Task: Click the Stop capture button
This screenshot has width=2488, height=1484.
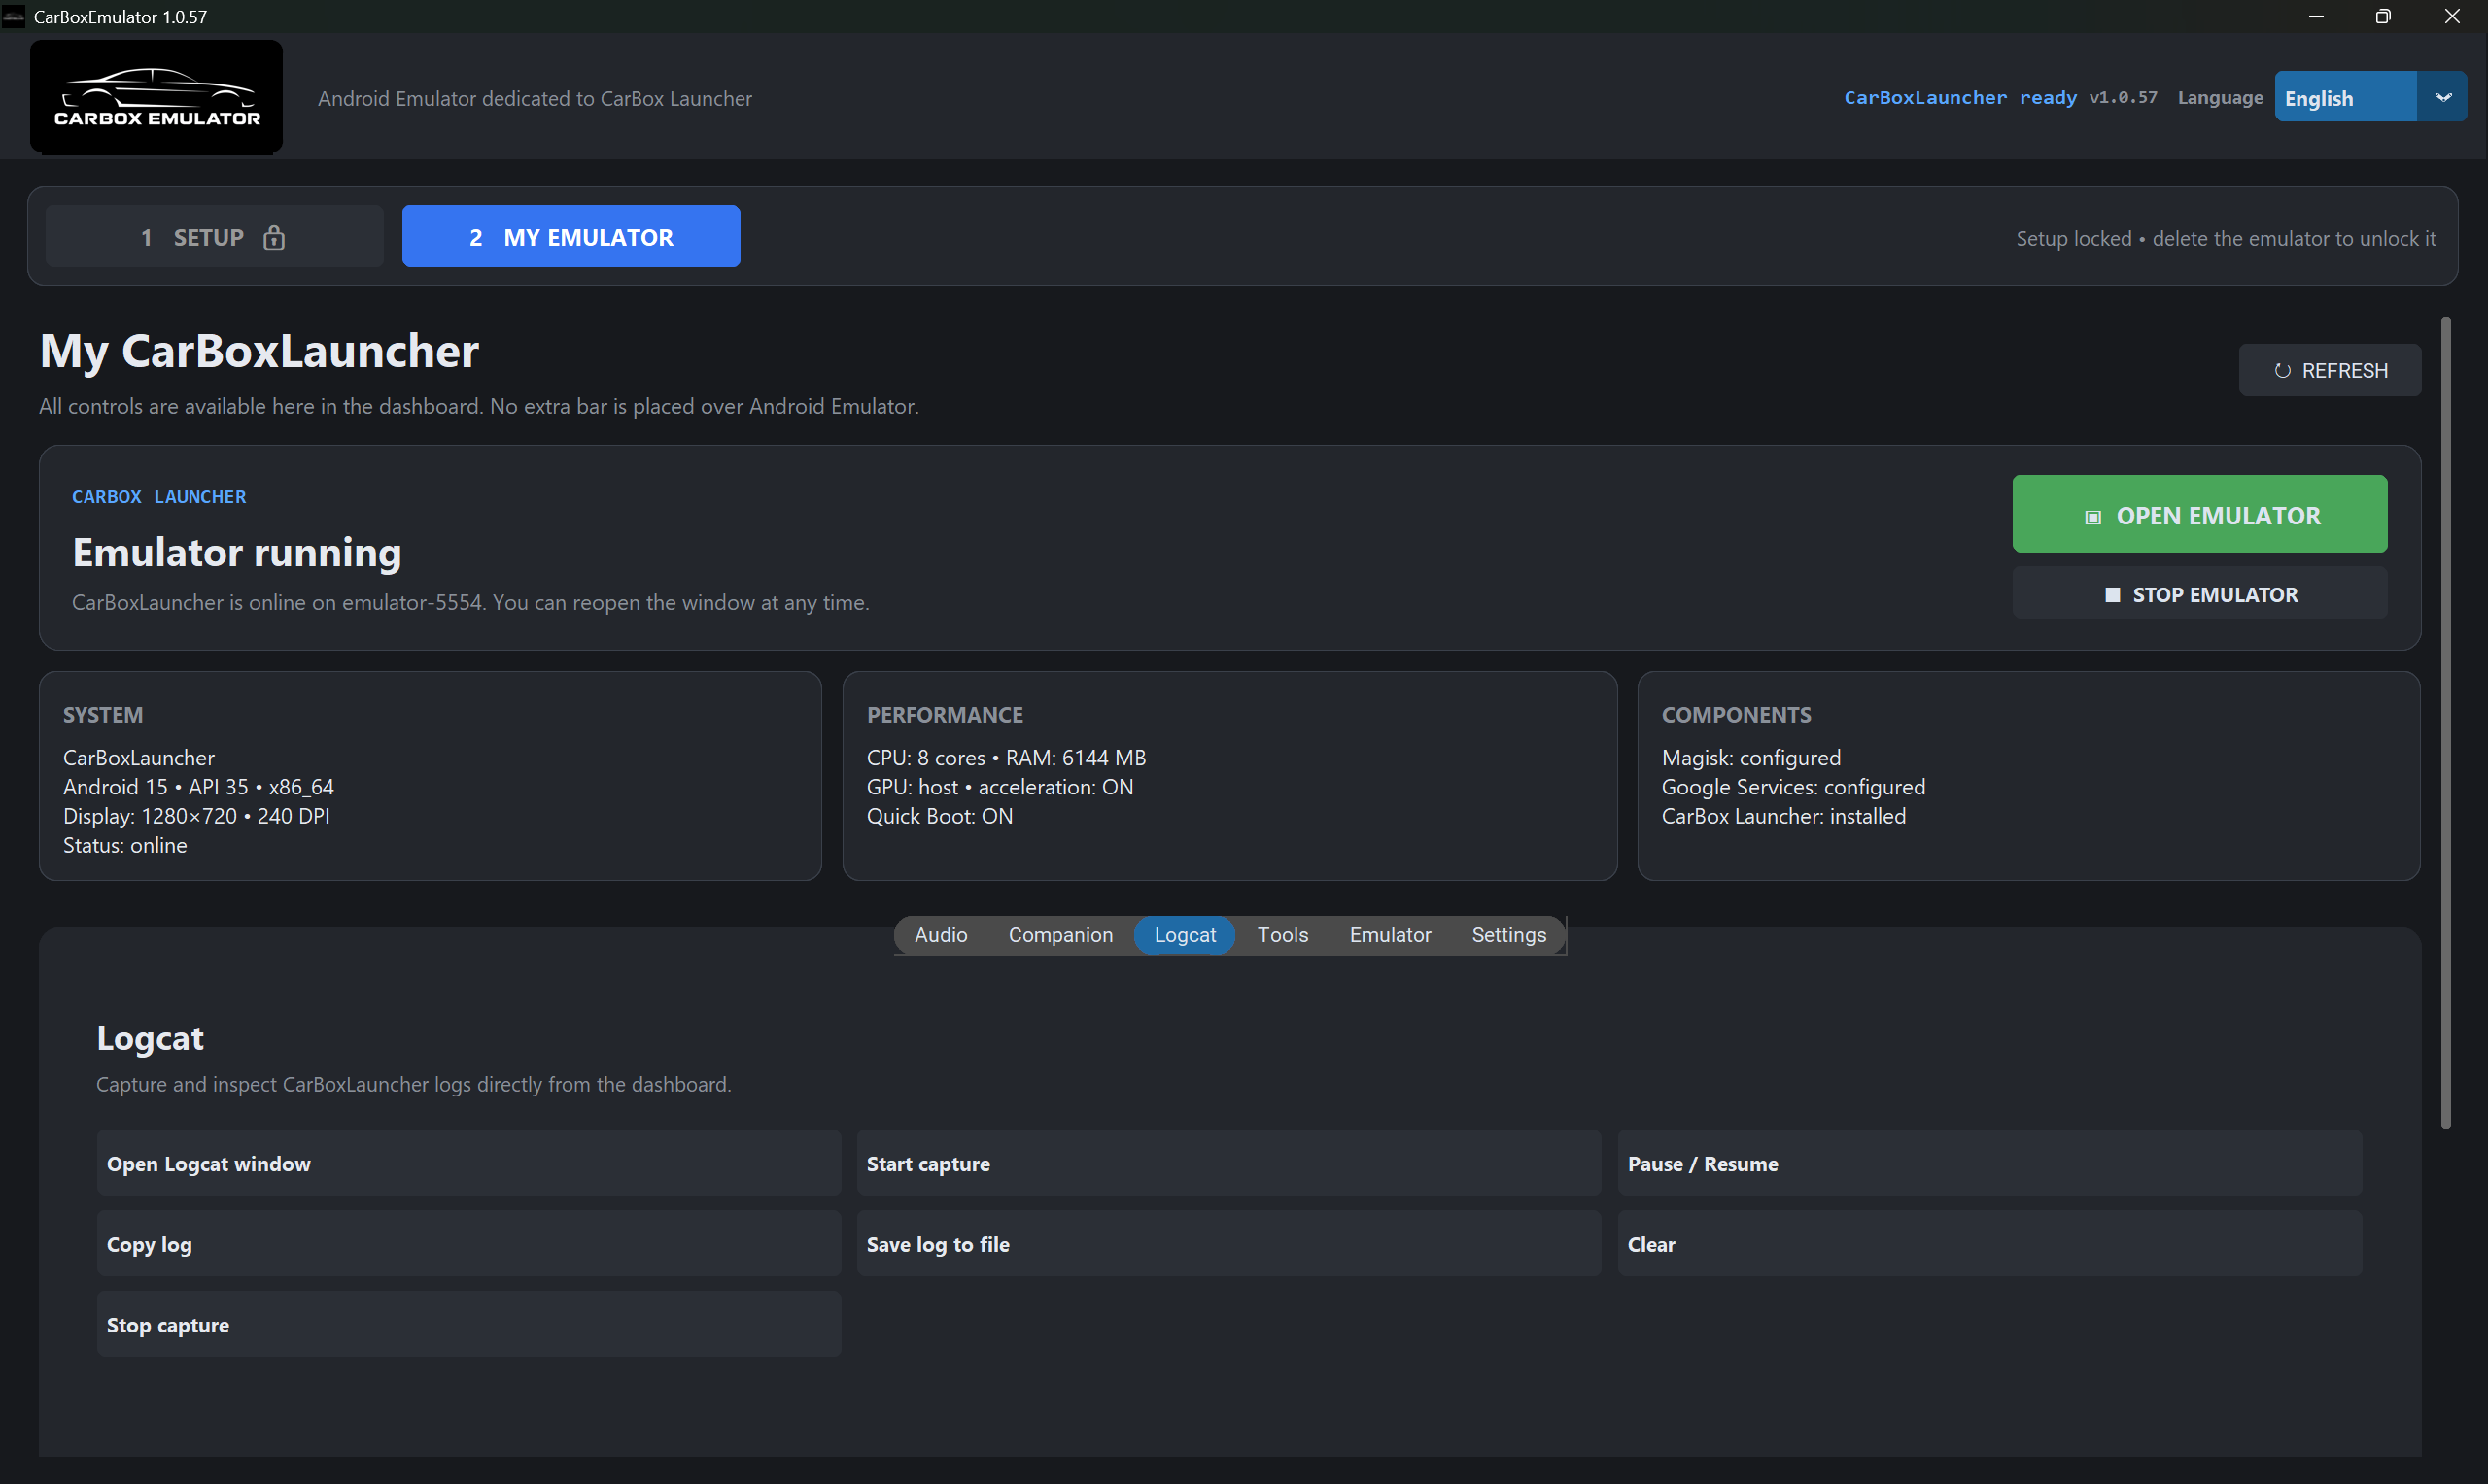Action: [x=469, y=1324]
